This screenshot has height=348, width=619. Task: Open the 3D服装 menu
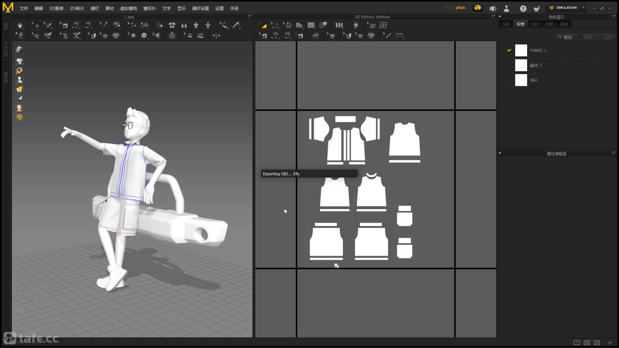pos(56,8)
